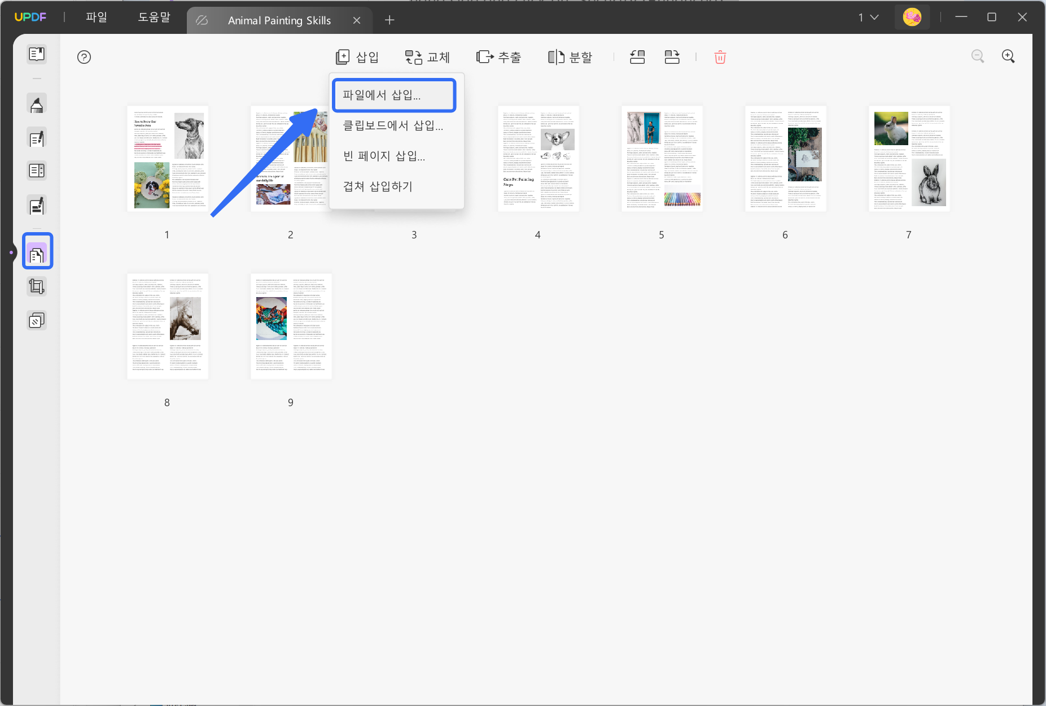Select the Comment highlighter tool in sidebar
1046x706 pixels.
(37, 104)
